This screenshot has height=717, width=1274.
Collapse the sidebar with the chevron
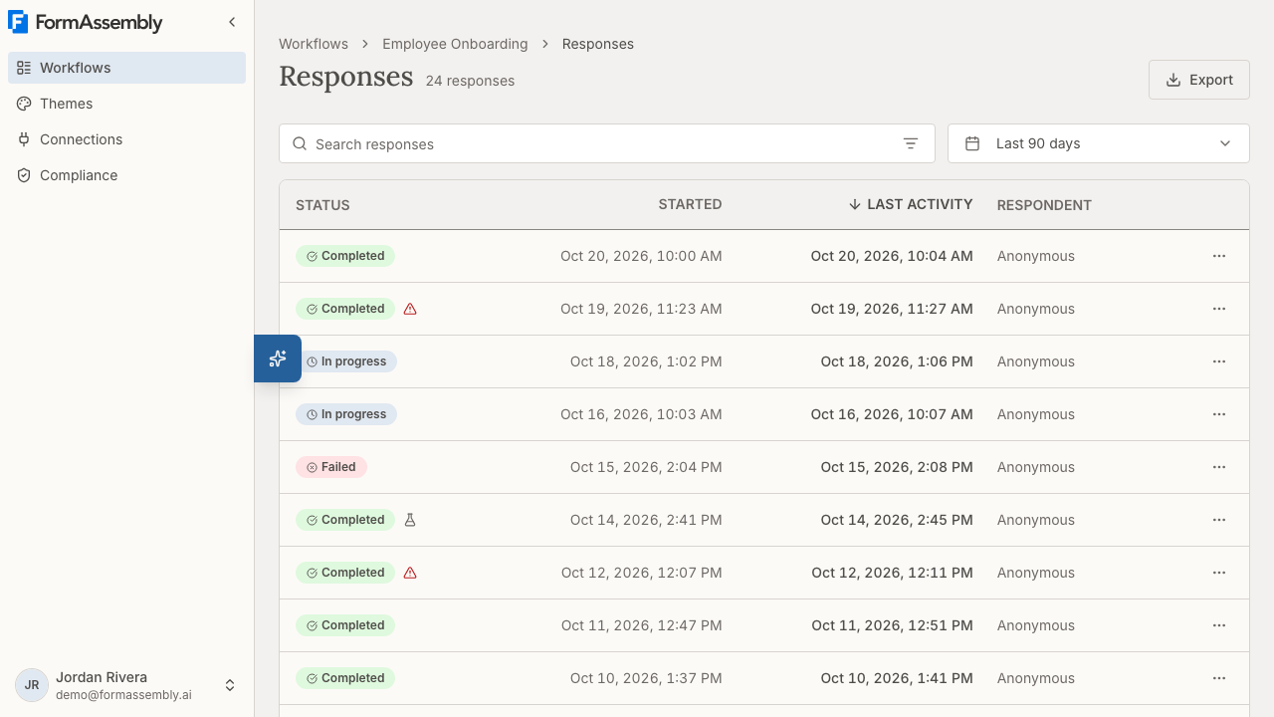232,22
